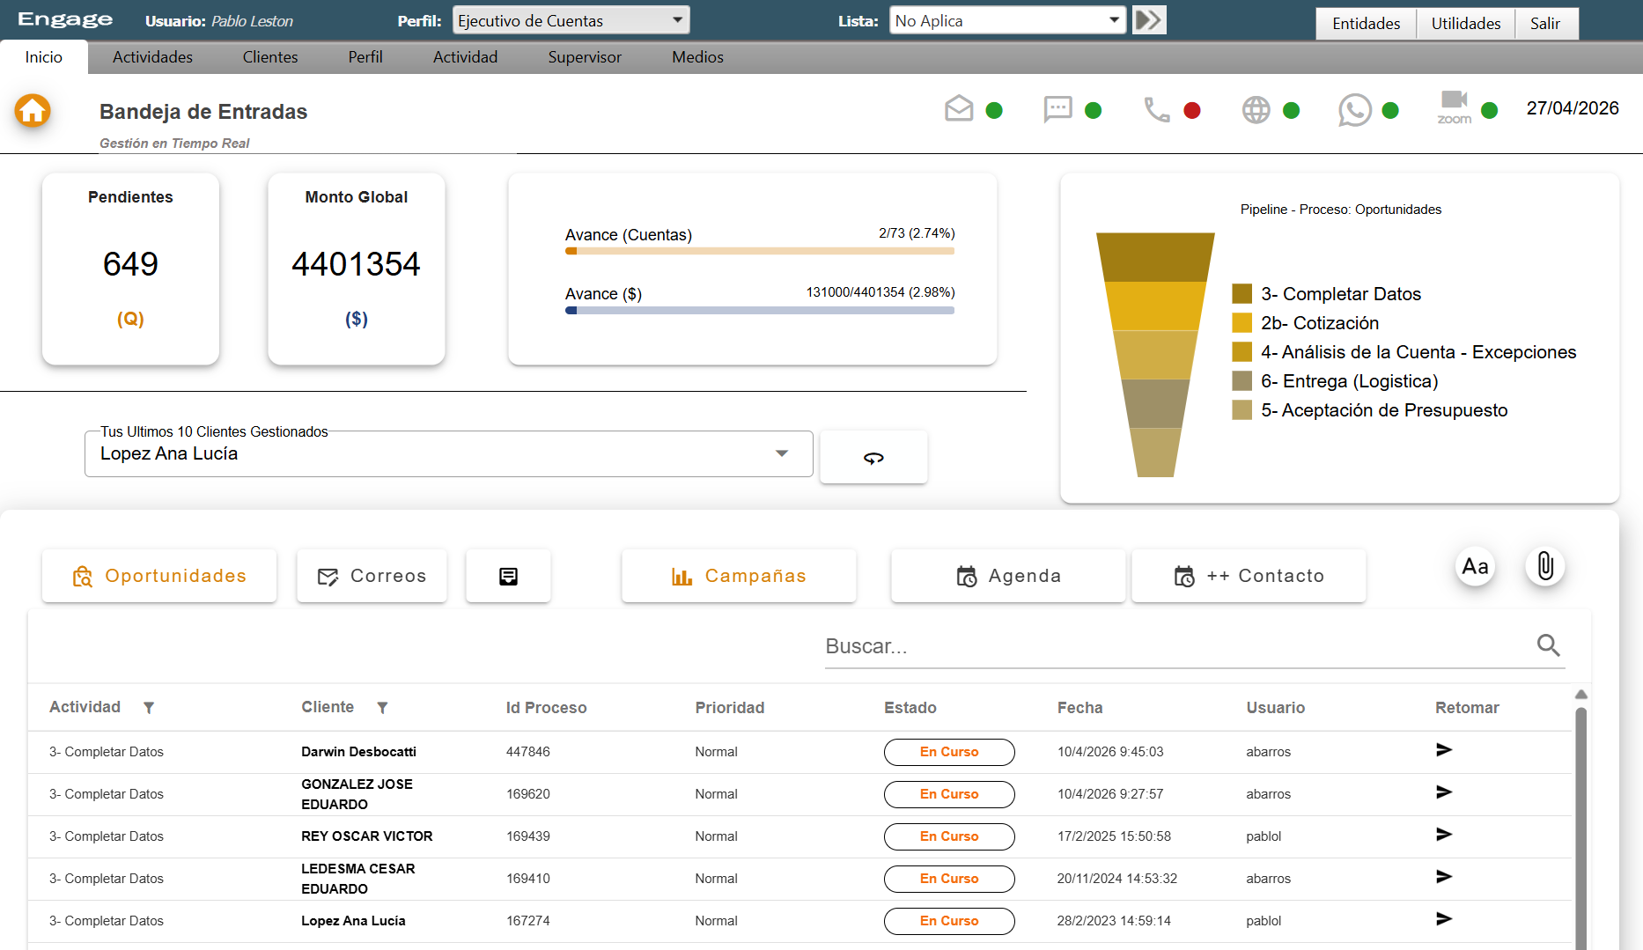This screenshot has width=1643, height=950.
Task: Click En Curso status for Darwin Desbocatti
Action: point(949,752)
